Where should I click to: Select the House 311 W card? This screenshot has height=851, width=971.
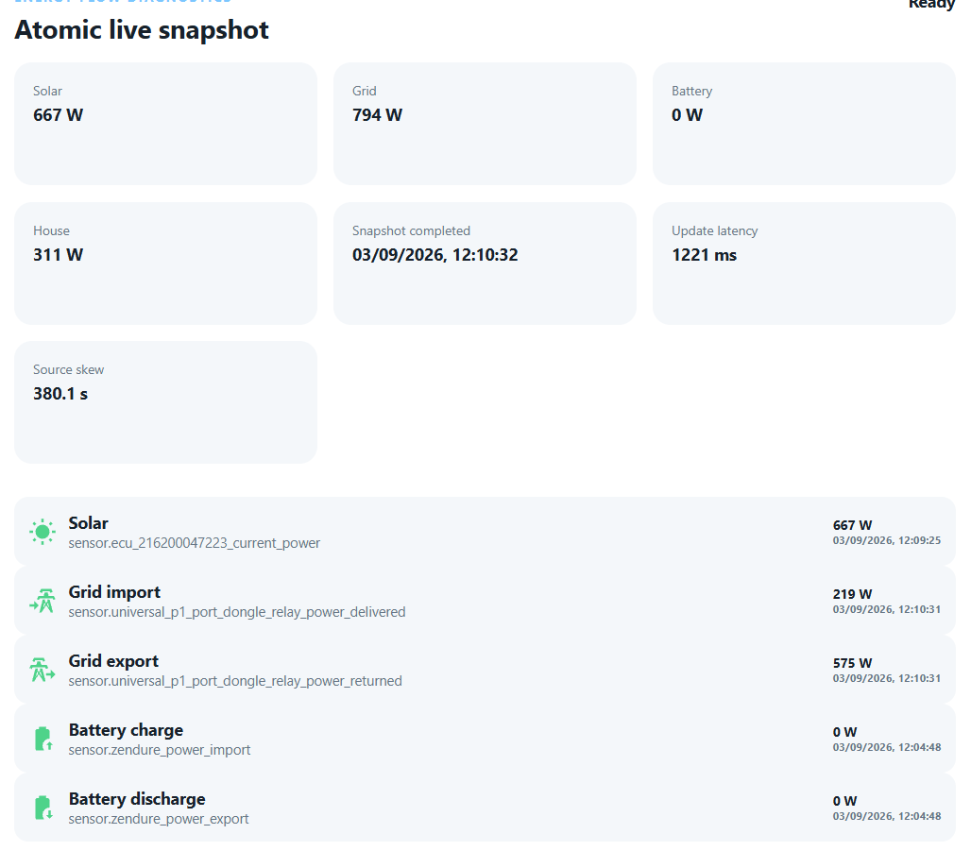[165, 264]
